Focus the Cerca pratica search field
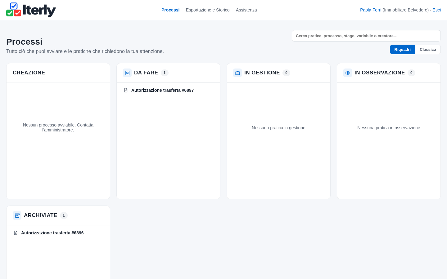Image resolution: width=447 pixels, height=279 pixels. click(366, 36)
